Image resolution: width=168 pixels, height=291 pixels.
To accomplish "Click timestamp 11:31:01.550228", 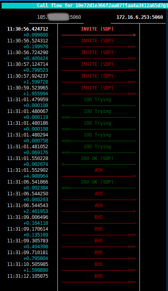I will (28, 158).
